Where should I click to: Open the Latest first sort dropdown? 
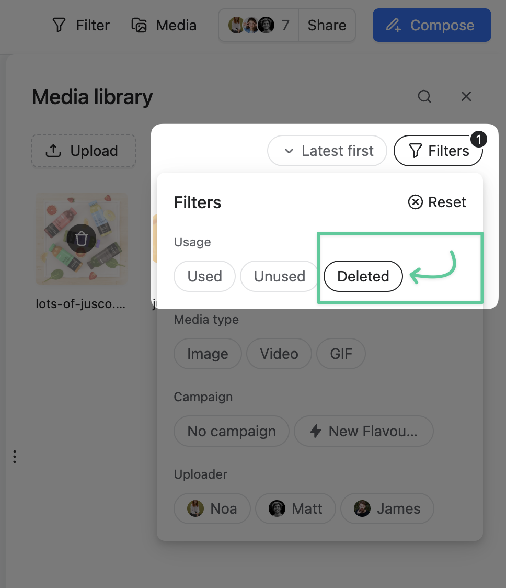coord(327,151)
